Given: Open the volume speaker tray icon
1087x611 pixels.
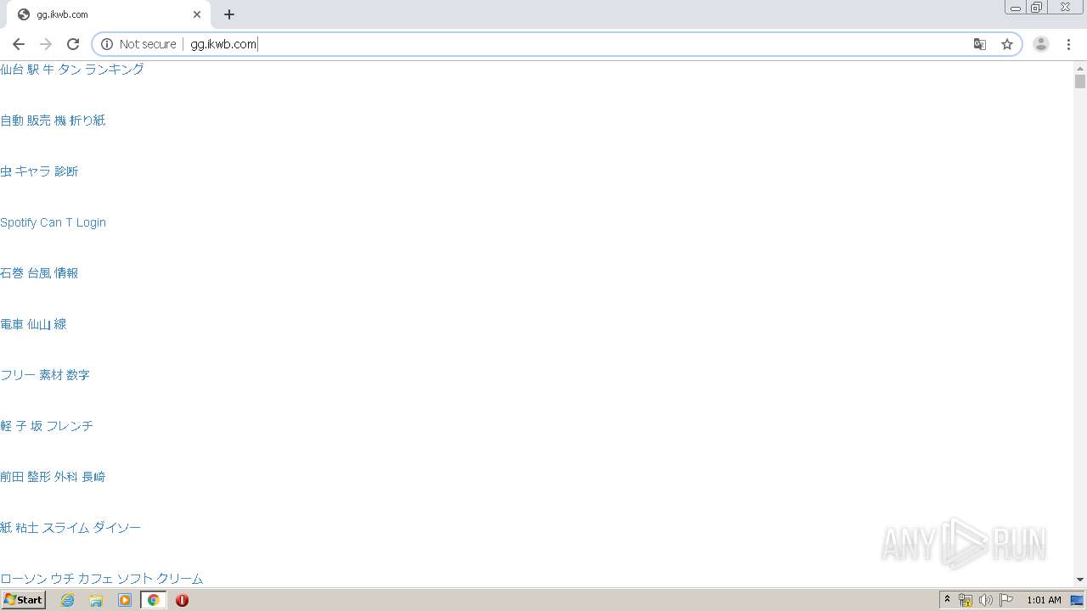Looking at the screenshot, I should click(x=986, y=600).
